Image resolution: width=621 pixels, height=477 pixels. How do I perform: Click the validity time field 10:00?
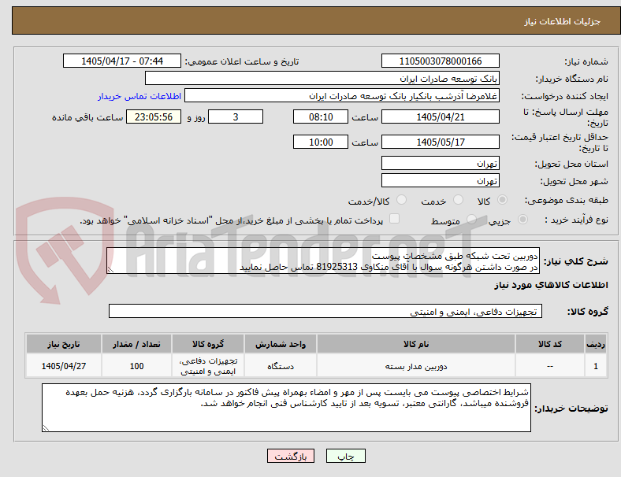[321, 142]
